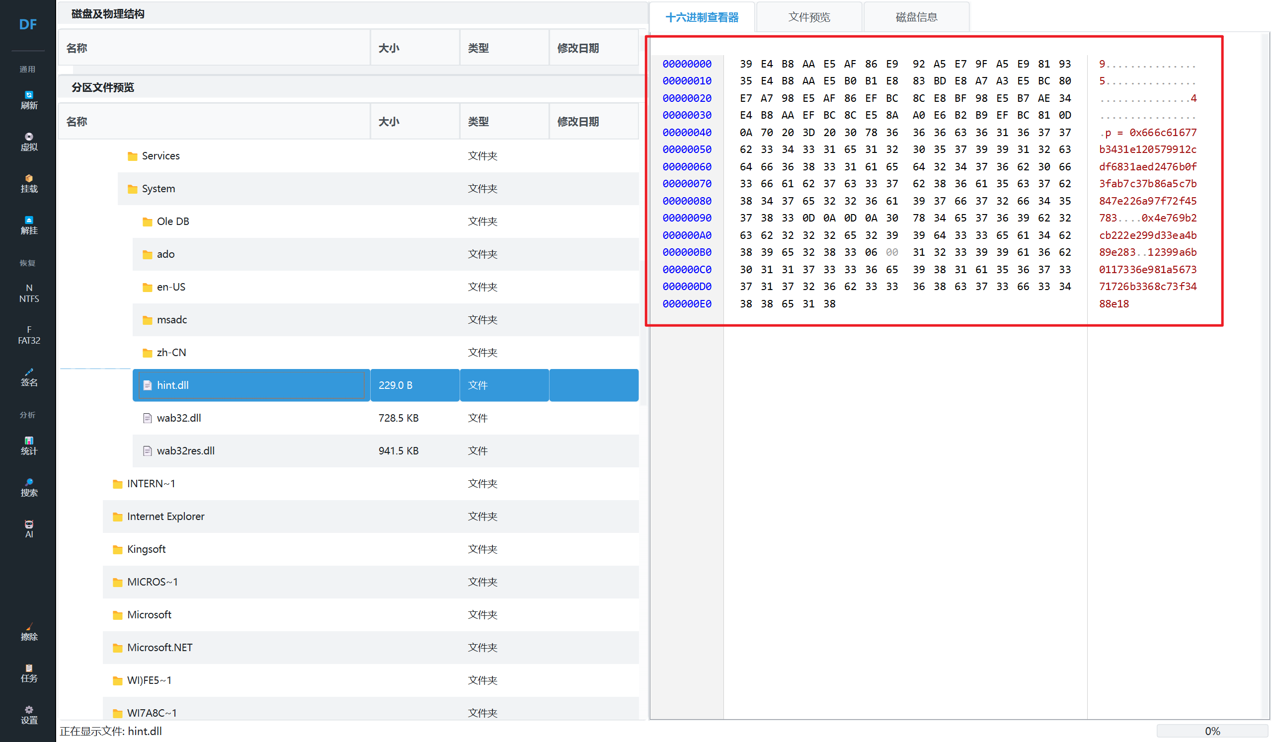Viewport: 1272px width, 742px height.
Task: Expand the Services folder
Action: pyautogui.click(x=160, y=156)
